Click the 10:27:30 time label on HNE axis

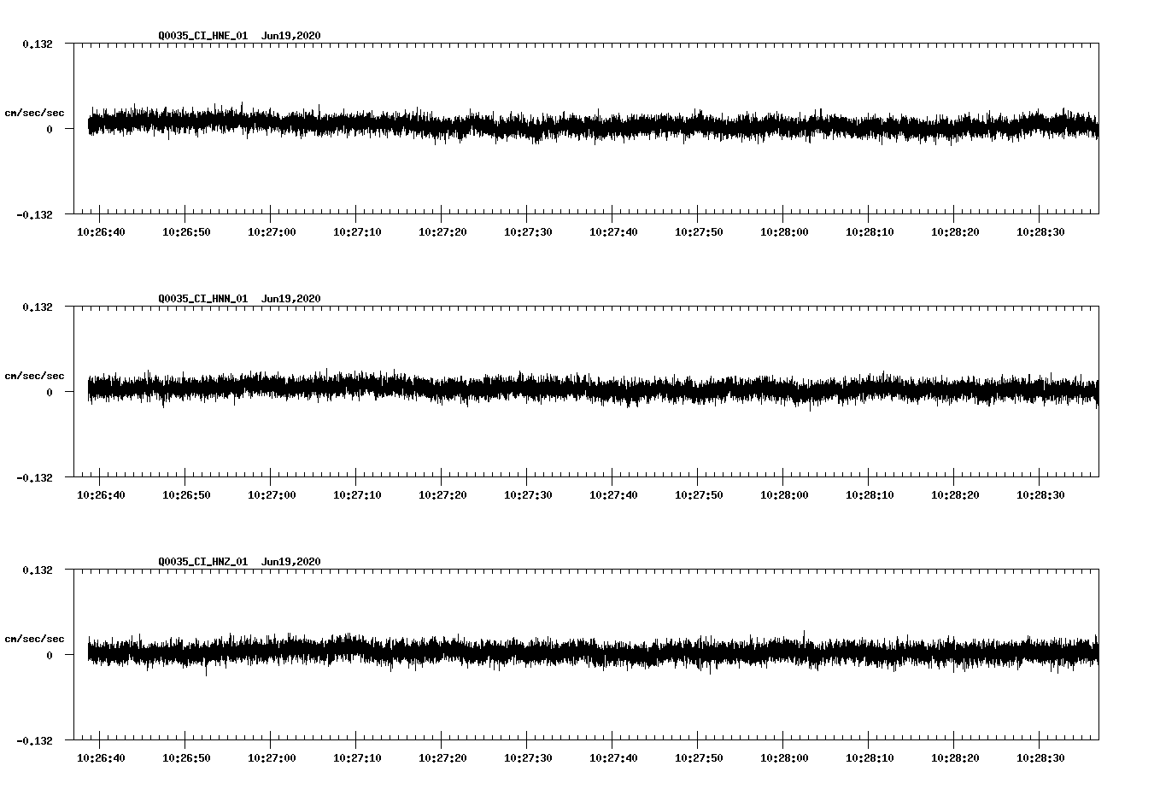pos(528,232)
